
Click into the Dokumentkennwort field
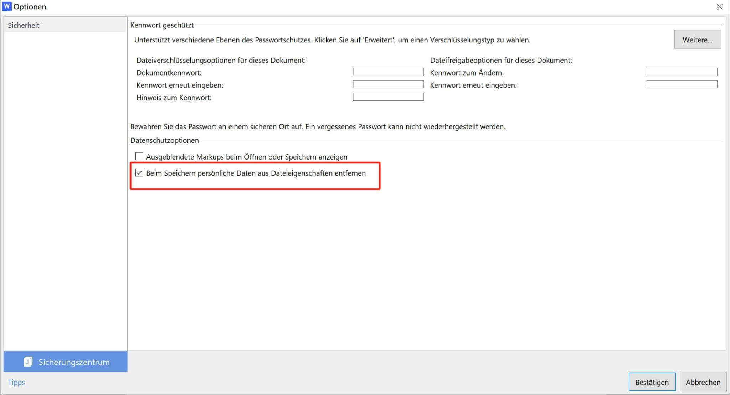tap(388, 72)
